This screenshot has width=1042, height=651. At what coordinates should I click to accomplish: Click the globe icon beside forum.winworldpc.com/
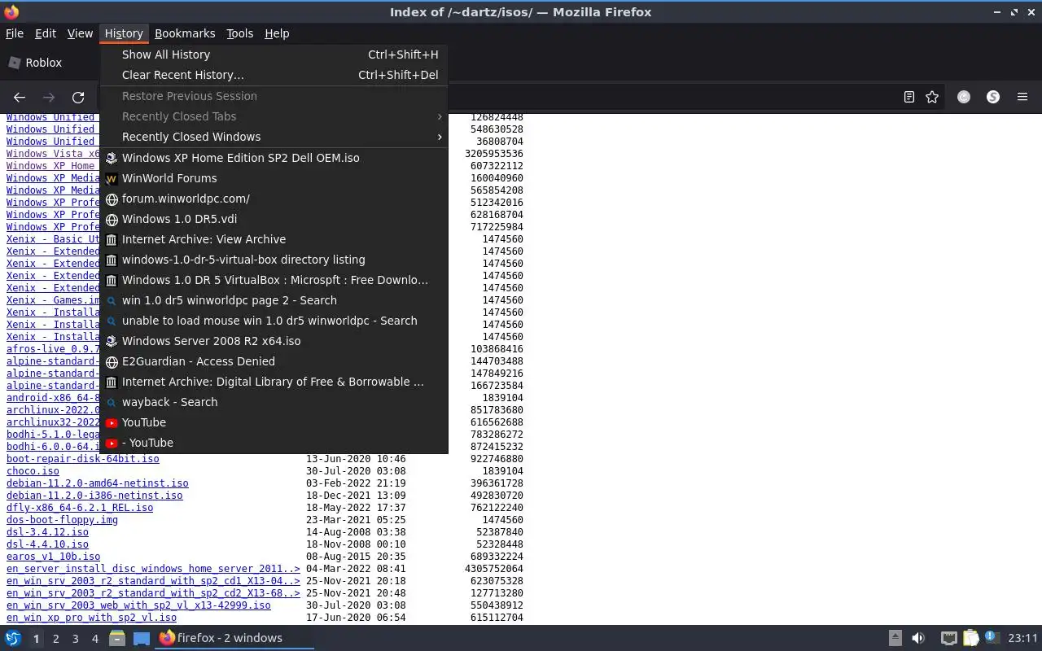pos(112,199)
